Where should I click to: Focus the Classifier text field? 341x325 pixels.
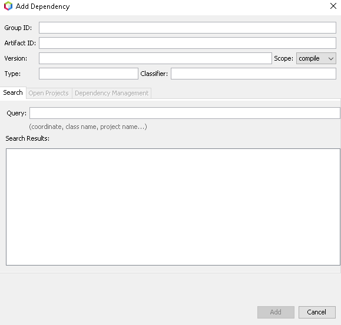[253, 74]
